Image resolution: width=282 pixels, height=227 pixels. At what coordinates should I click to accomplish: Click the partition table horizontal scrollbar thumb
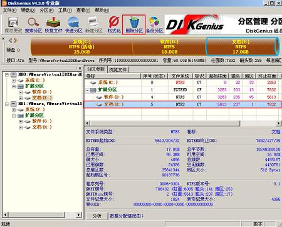tap(165, 123)
